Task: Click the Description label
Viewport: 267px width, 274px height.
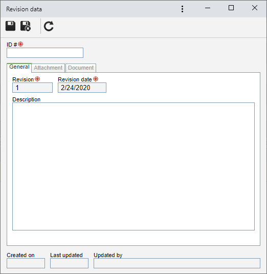Action: point(27,99)
